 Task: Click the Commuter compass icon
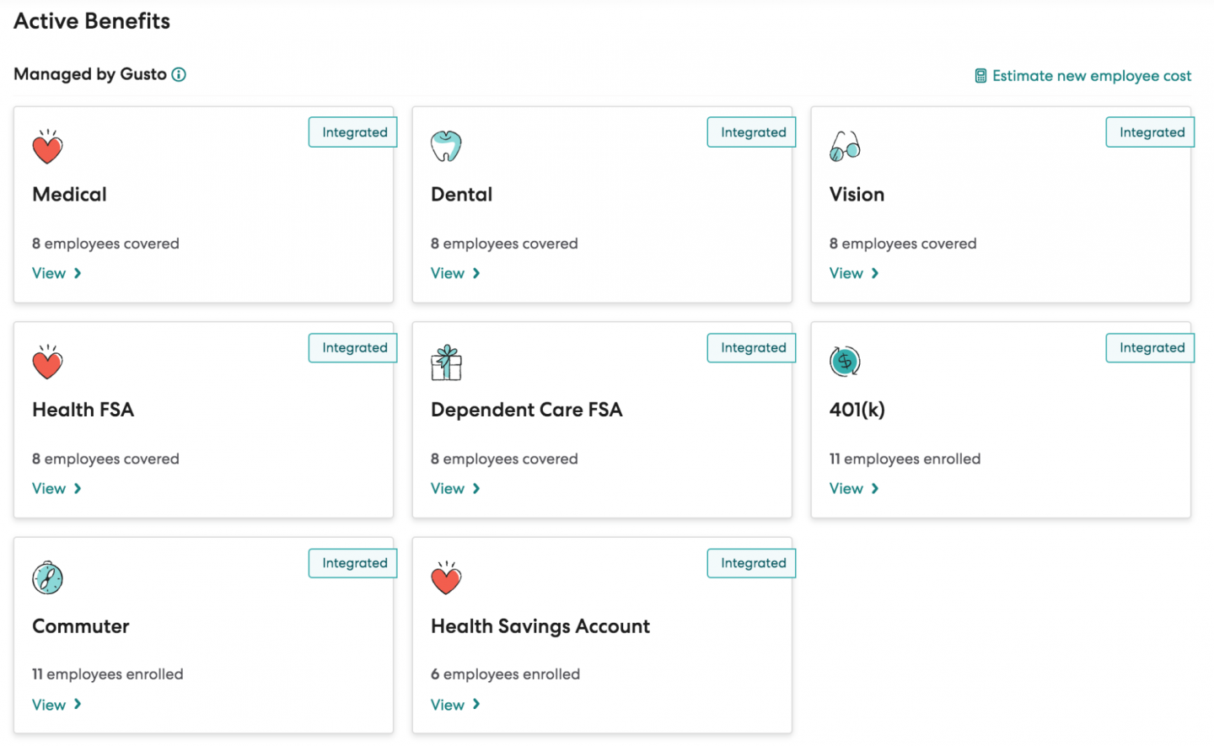[x=47, y=578]
